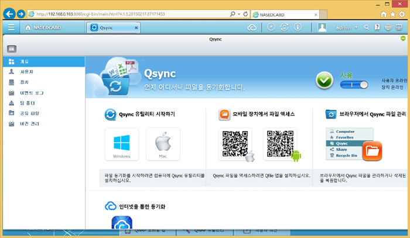This screenshot has width=410, height=238.
Task: Open the QTS main menu hamburger icon
Action: tap(11, 27)
